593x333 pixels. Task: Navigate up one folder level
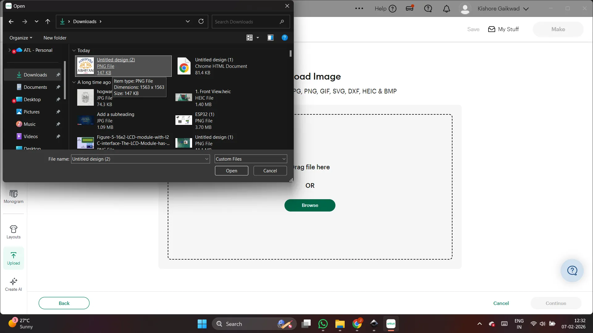tap(48, 22)
